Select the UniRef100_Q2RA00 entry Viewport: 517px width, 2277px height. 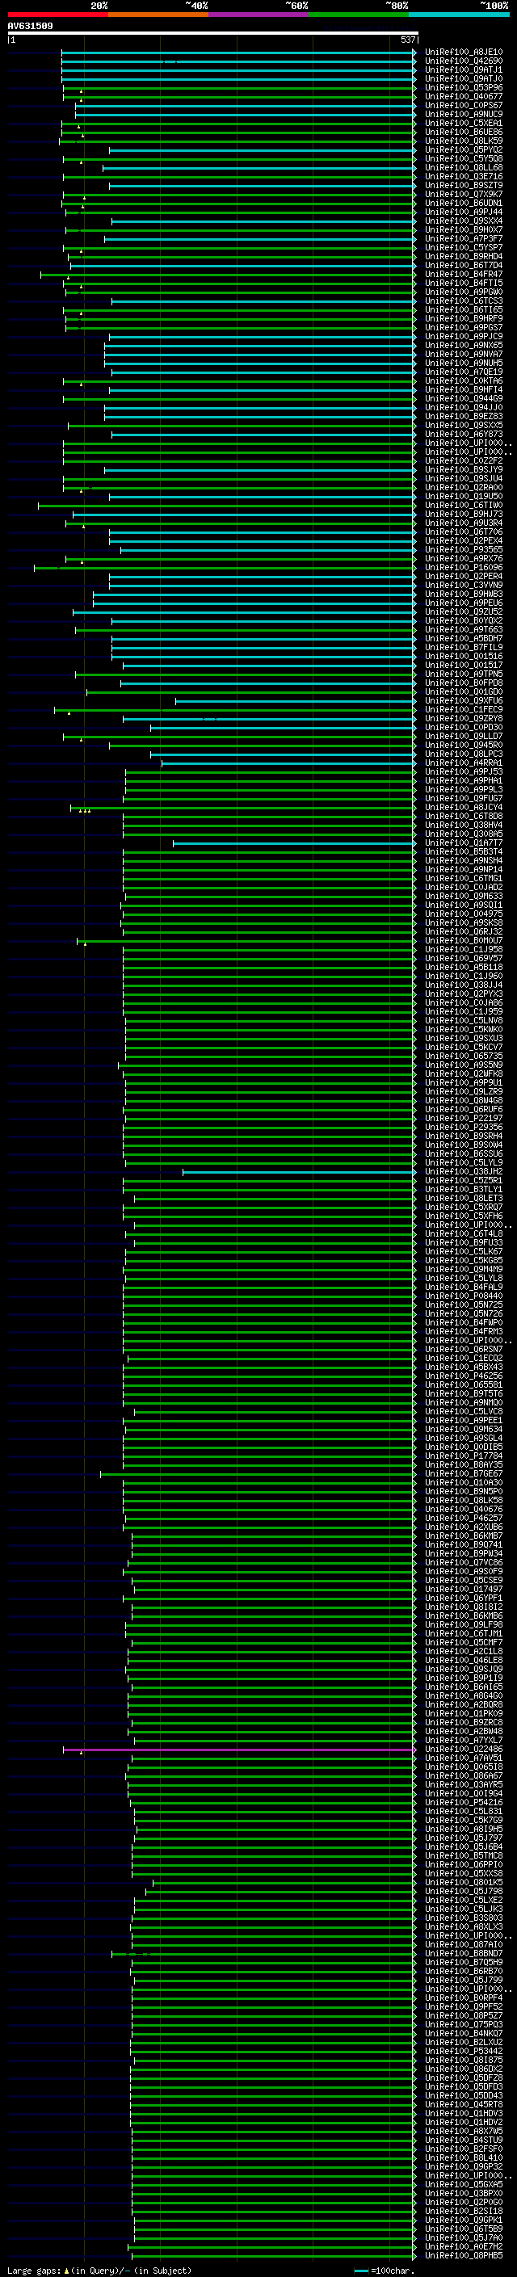(464, 487)
